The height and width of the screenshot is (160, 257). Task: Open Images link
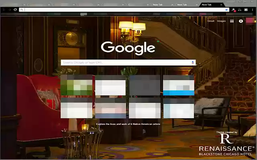221,21
